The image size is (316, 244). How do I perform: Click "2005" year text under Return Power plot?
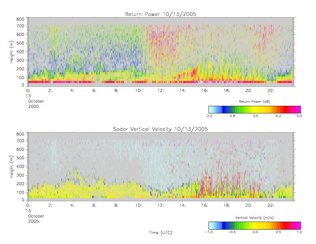(x=33, y=106)
